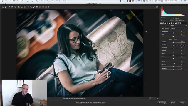Select the Hand tool

click(6, 7)
